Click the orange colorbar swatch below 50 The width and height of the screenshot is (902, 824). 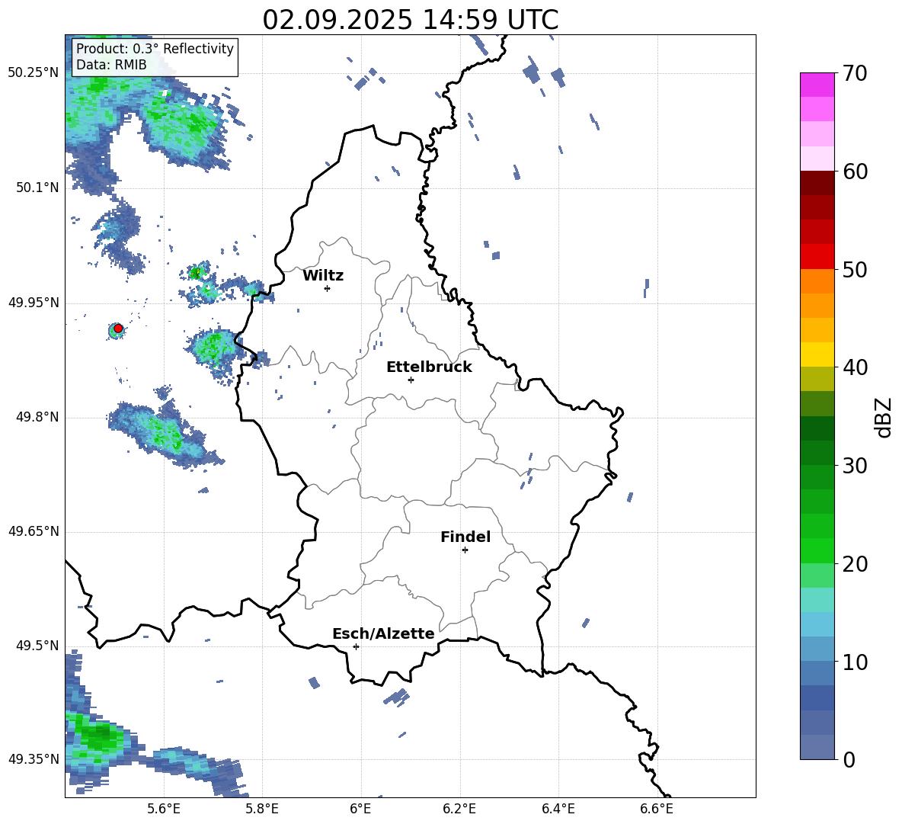(x=817, y=281)
